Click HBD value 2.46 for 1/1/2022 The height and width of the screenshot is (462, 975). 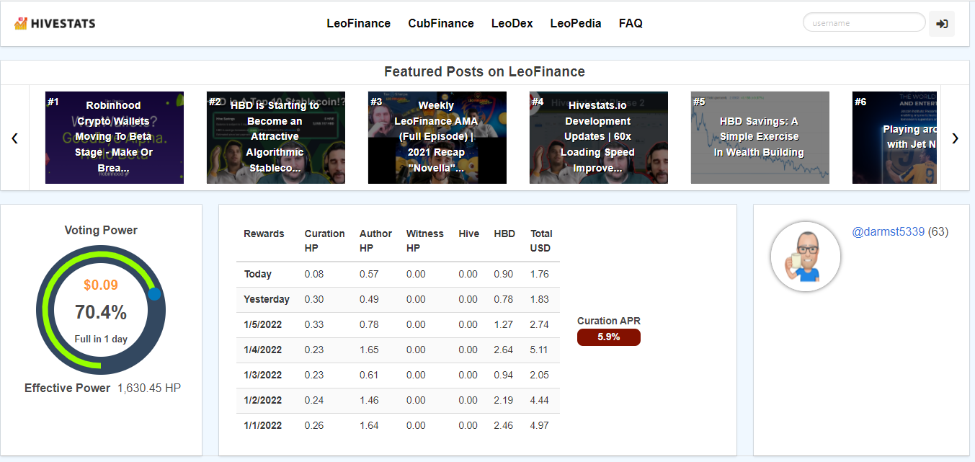coord(504,425)
